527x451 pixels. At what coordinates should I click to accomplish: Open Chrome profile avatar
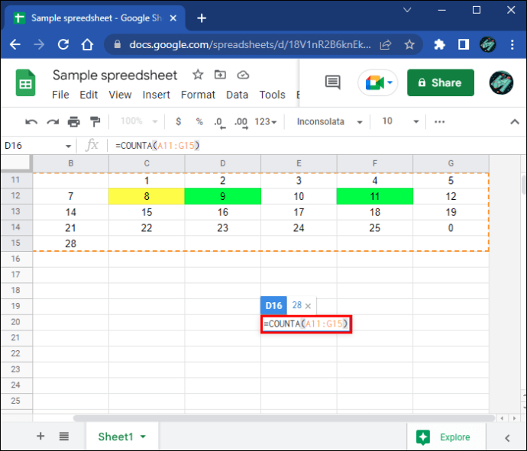coord(488,44)
